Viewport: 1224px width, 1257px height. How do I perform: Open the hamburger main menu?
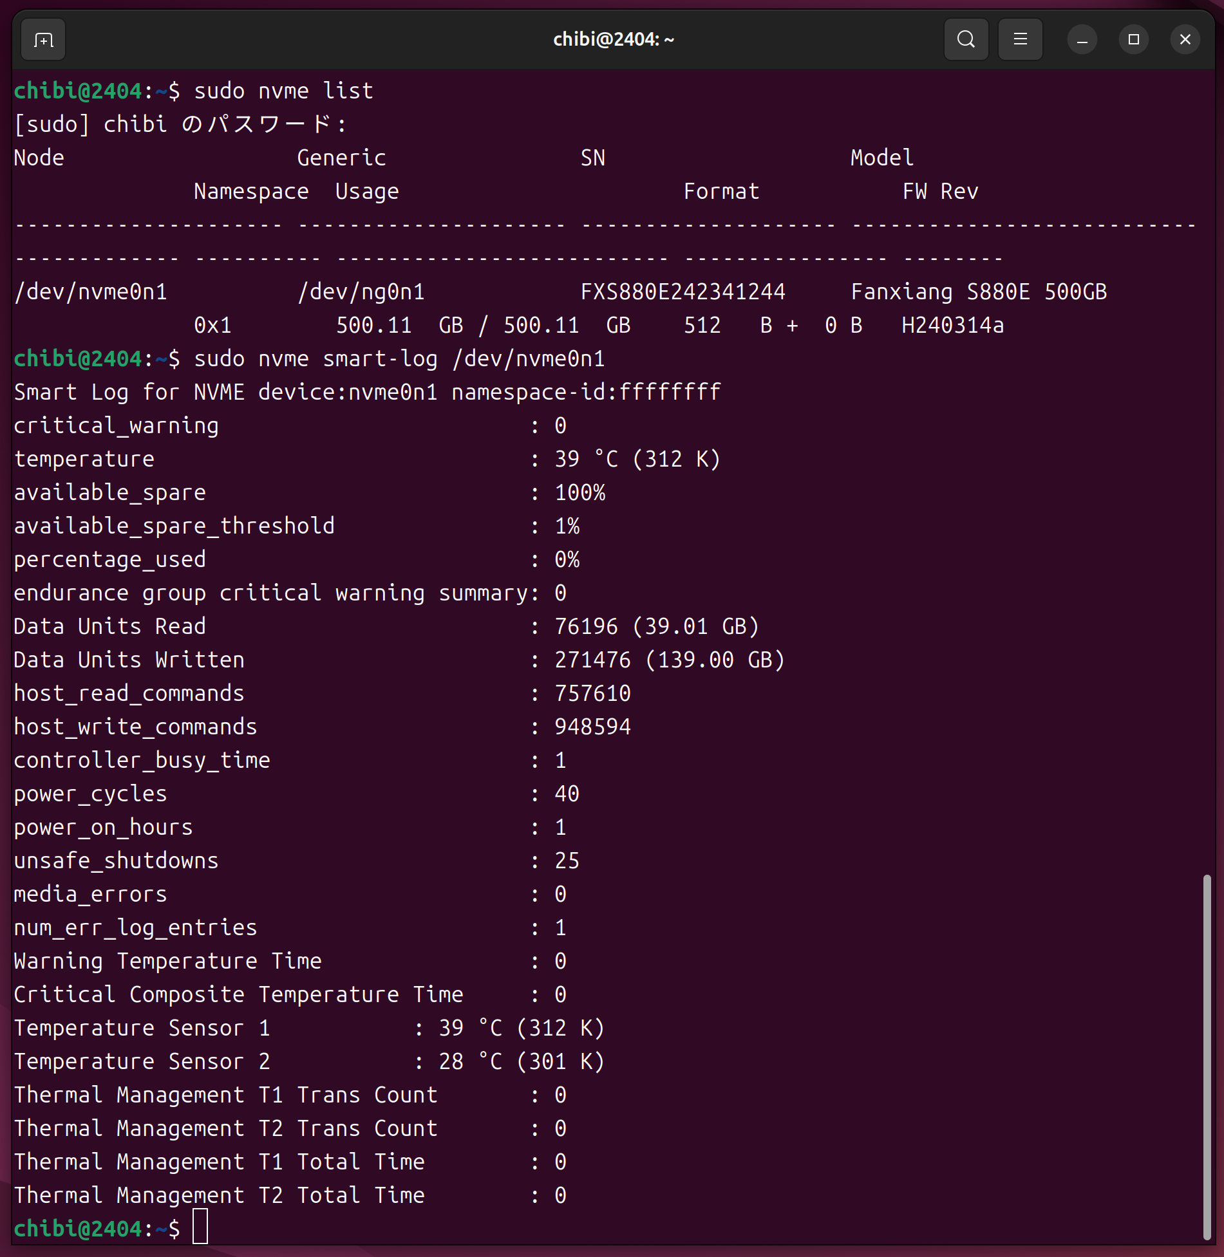1020,40
